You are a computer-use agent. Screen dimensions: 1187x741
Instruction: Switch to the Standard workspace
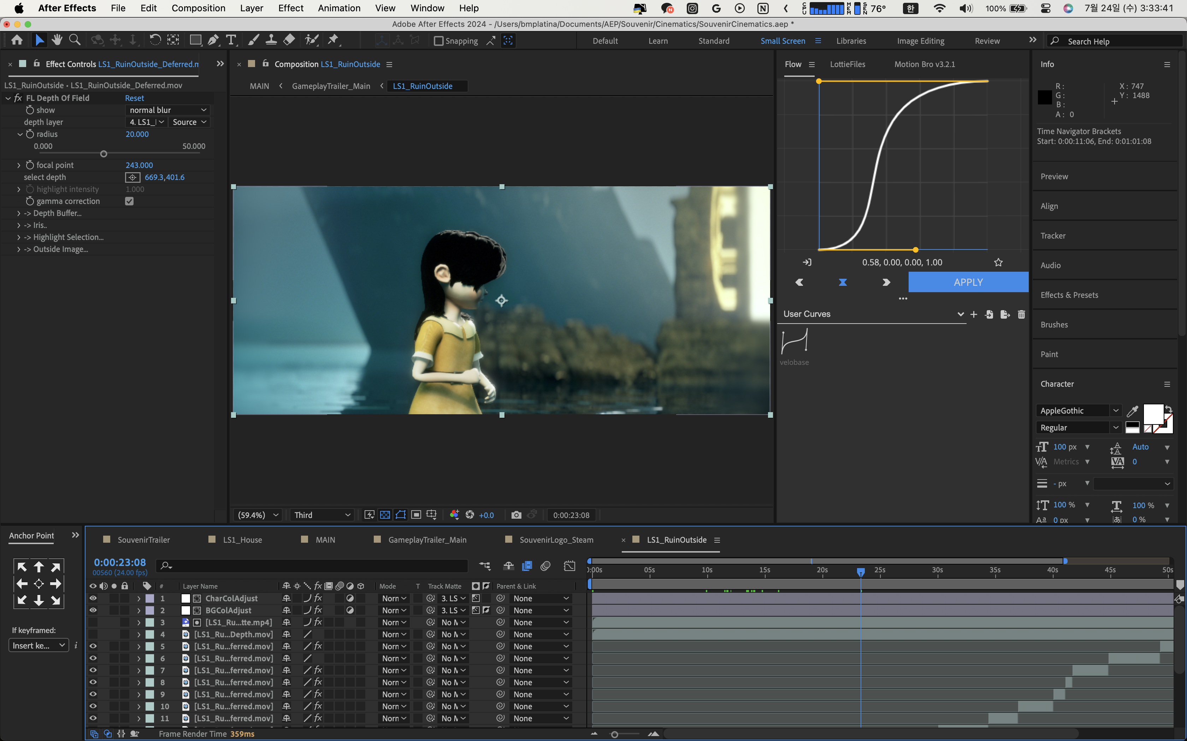(x=714, y=41)
